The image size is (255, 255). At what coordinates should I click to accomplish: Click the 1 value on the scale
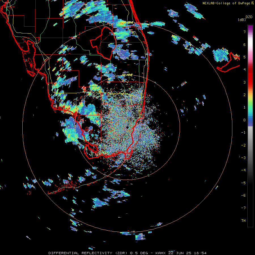(245, 107)
